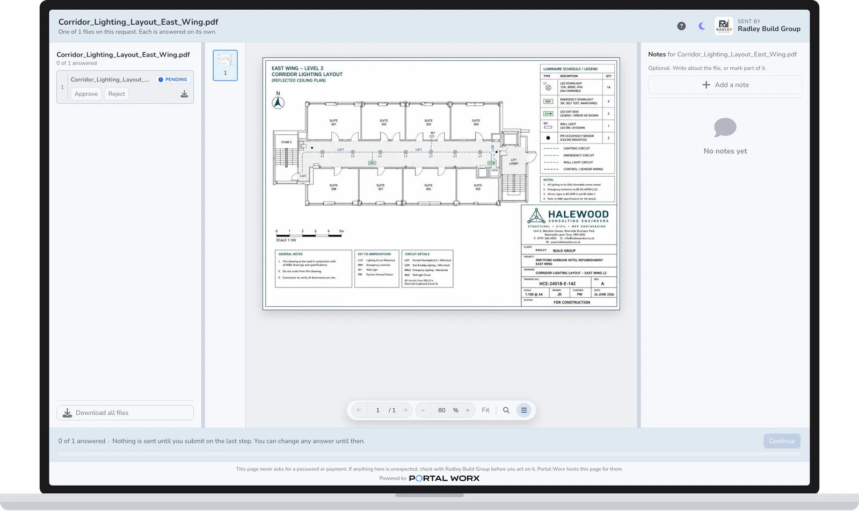Open the help question mark icon
859x512 pixels.
[681, 26]
